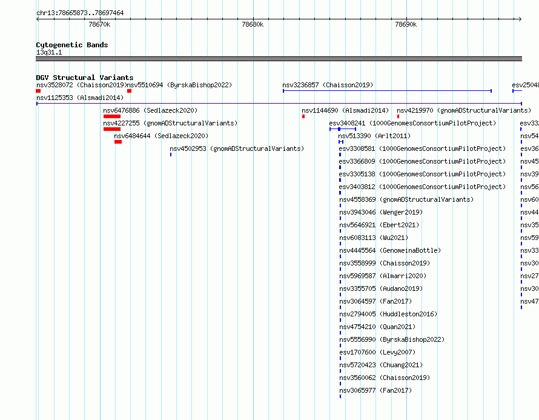539x420 pixels.
Task: Open esv3403812 (1000GenomesConsortiumPilotProject) label
Action: [422, 187]
